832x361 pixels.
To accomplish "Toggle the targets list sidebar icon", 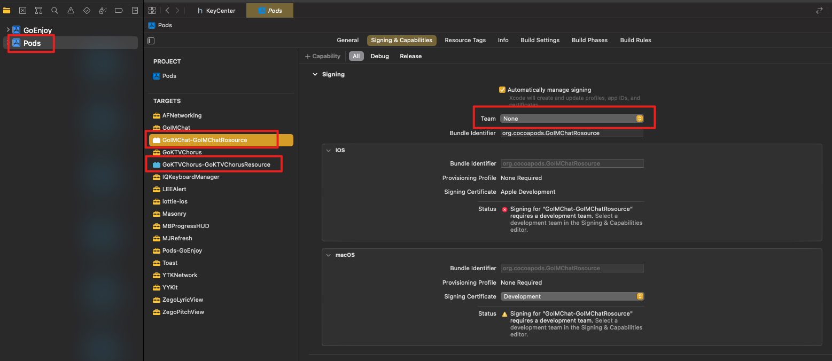I will (151, 41).
